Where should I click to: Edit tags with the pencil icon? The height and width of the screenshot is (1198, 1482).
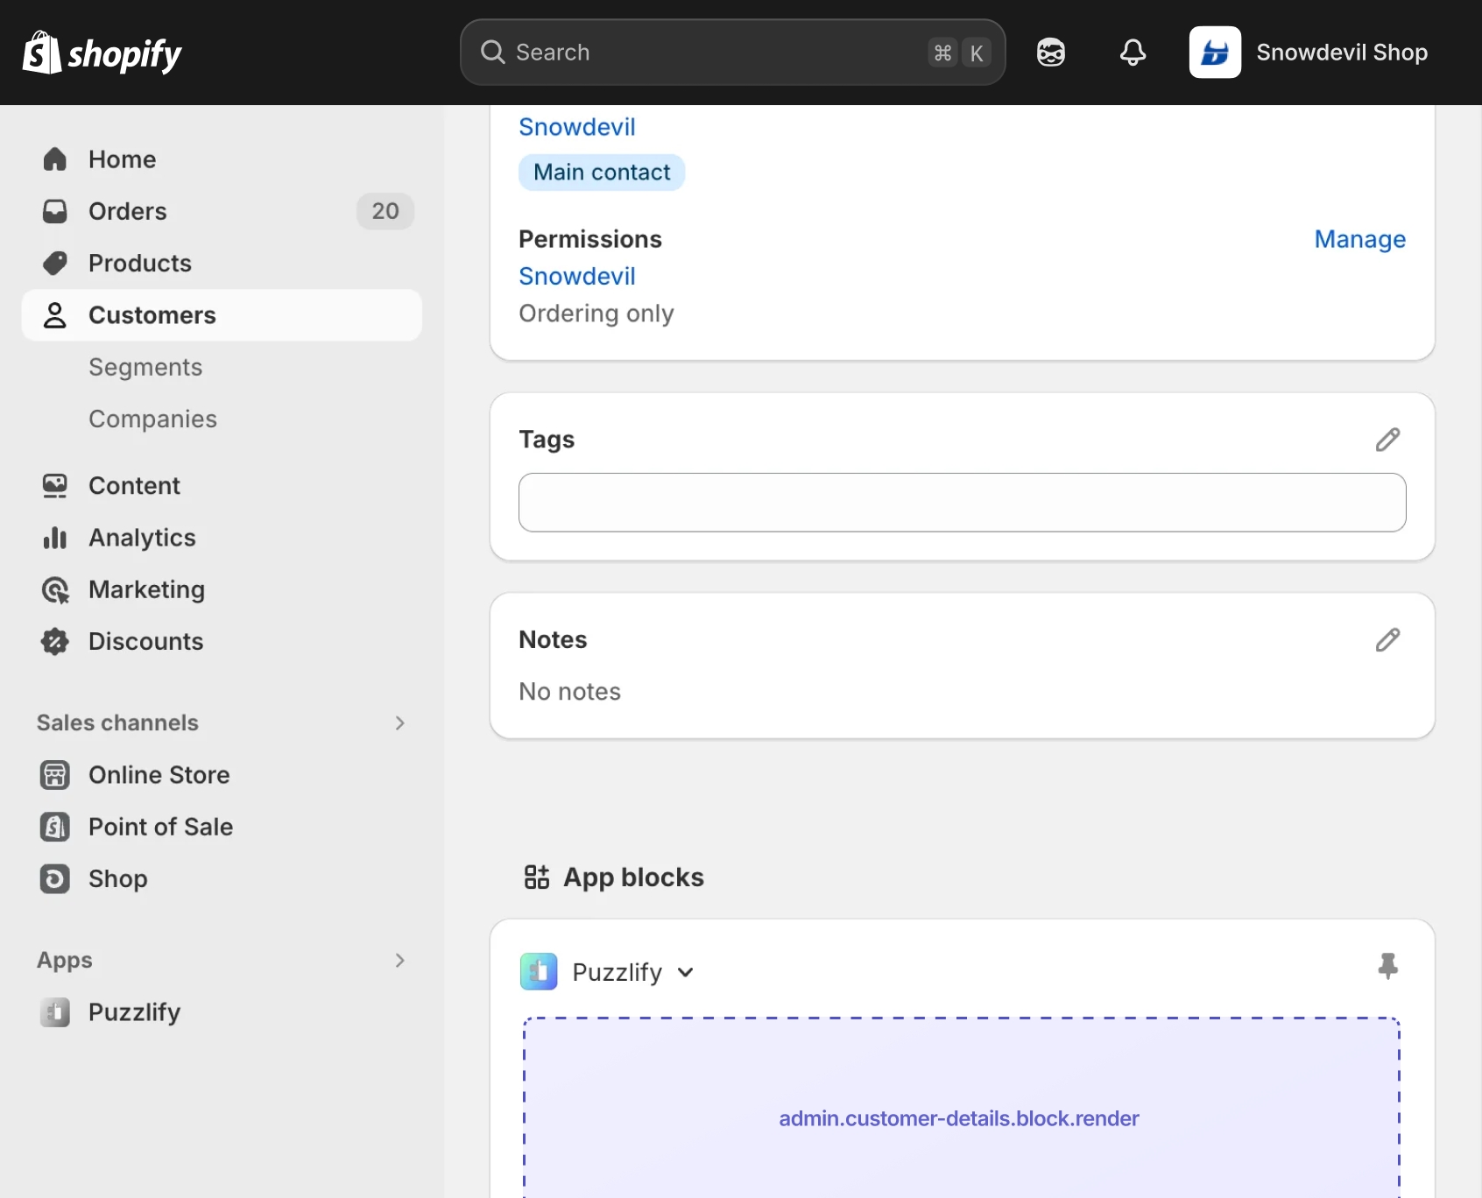pyautogui.click(x=1387, y=440)
